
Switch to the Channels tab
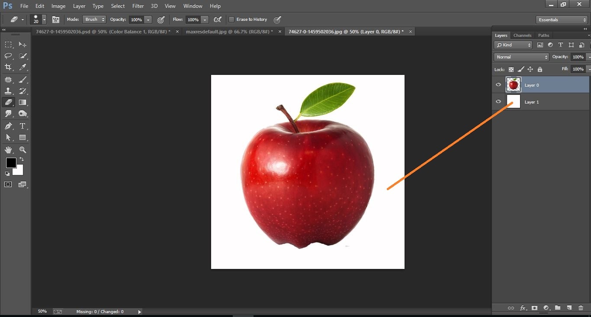(522, 35)
